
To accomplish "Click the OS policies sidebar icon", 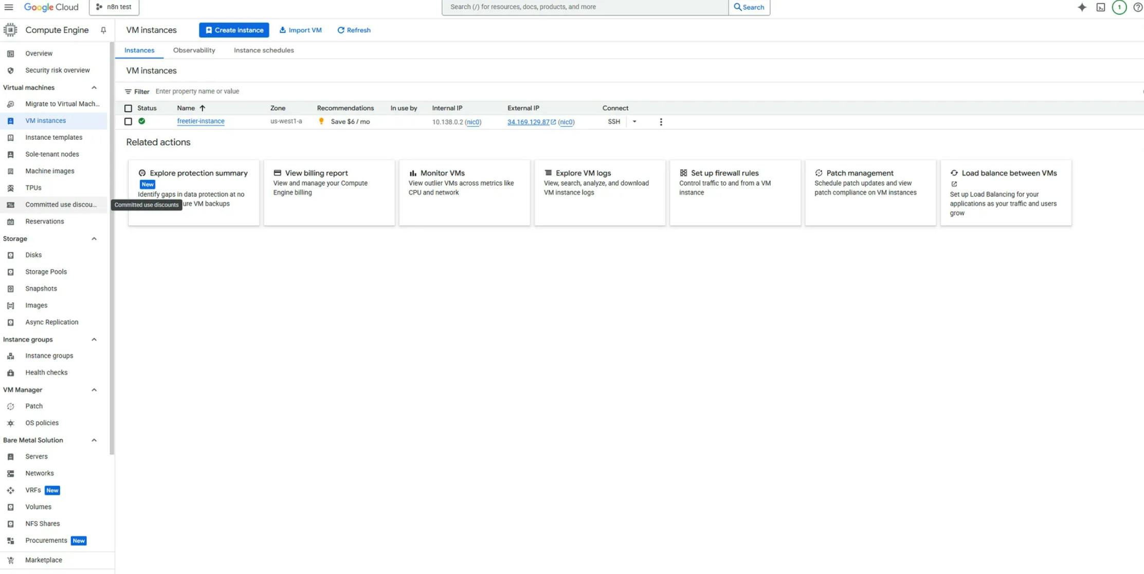I will click(x=10, y=423).
